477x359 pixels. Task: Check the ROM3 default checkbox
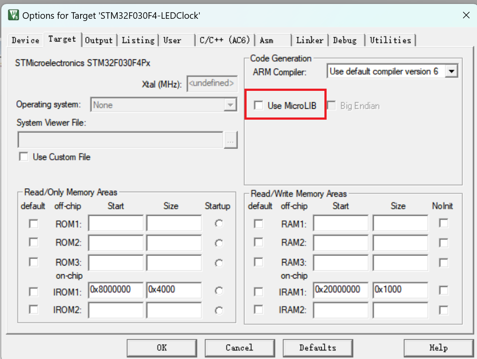pos(34,262)
